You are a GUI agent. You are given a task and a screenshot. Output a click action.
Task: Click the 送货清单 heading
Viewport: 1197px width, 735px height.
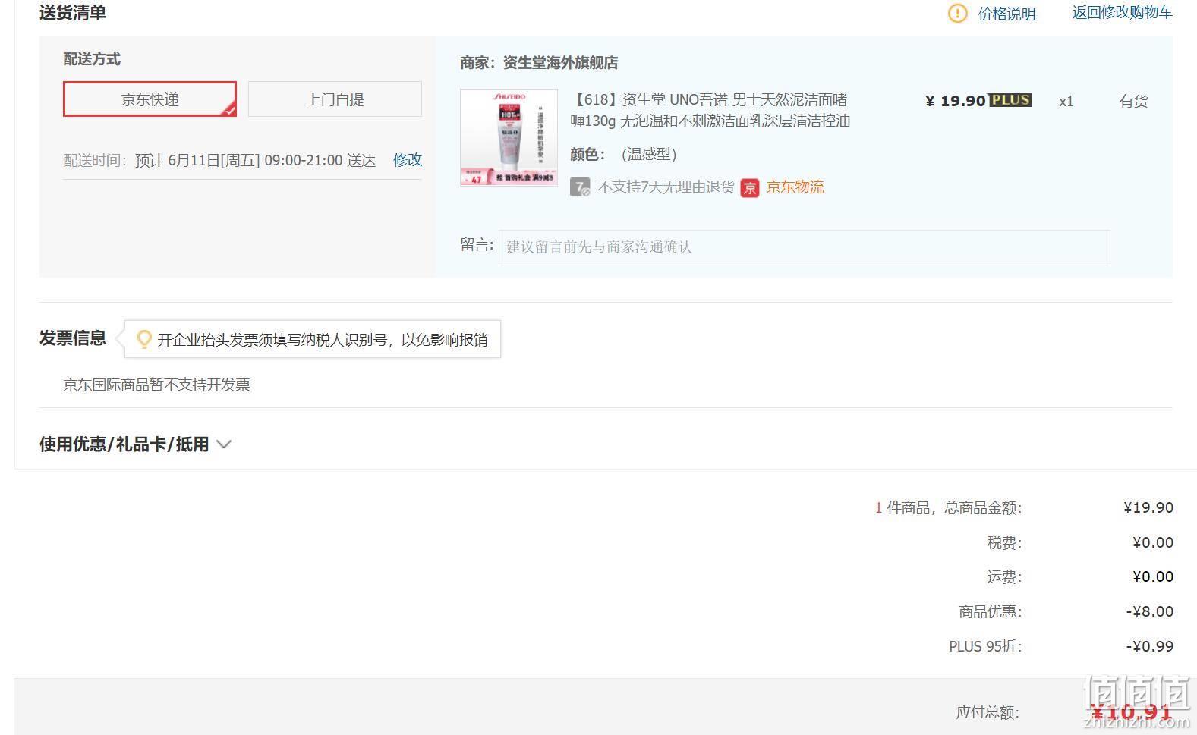[73, 13]
